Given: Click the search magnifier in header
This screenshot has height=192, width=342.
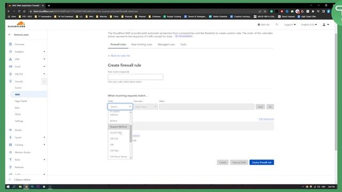Looking at the screenshot, I should click(x=277, y=25).
